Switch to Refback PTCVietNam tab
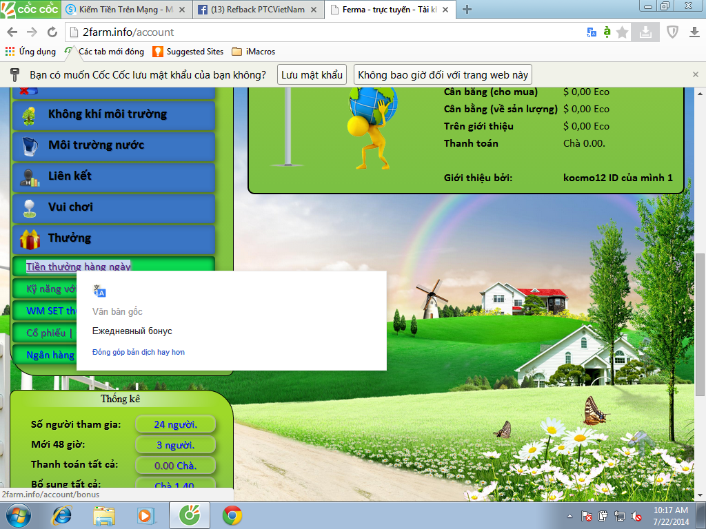Image resolution: width=706 pixels, height=529 pixels. (x=258, y=10)
